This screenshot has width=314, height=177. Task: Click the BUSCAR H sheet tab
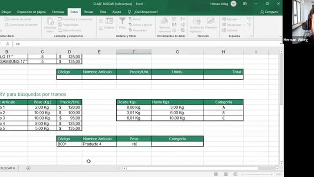pyautogui.click(x=8, y=168)
